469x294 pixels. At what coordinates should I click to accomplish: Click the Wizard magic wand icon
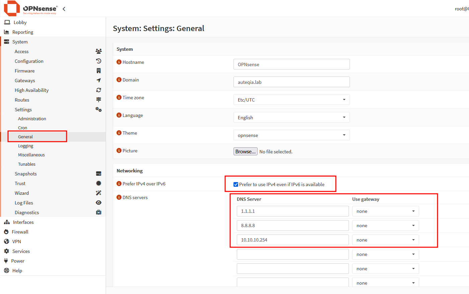click(98, 193)
